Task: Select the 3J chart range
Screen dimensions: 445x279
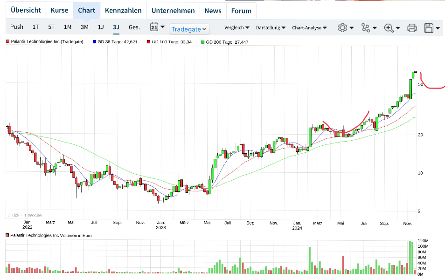Action: [116, 27]
